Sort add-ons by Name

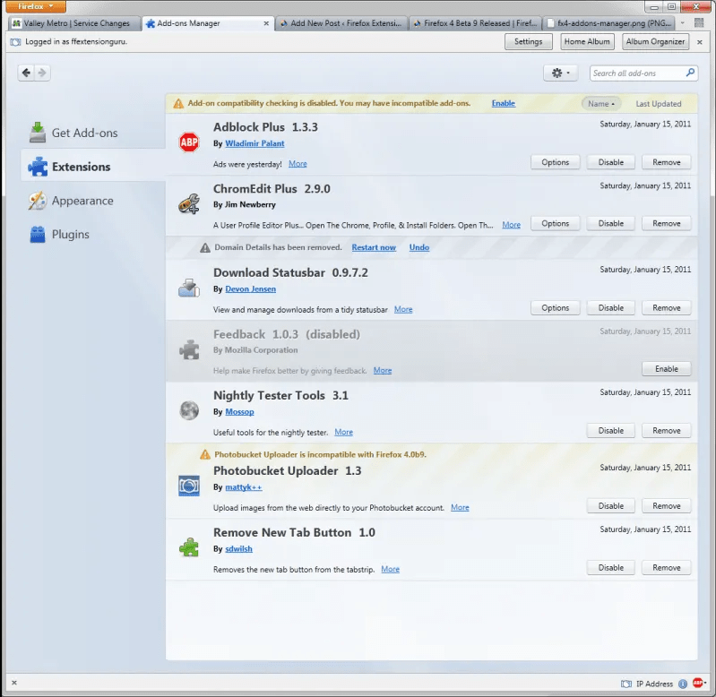601,104
